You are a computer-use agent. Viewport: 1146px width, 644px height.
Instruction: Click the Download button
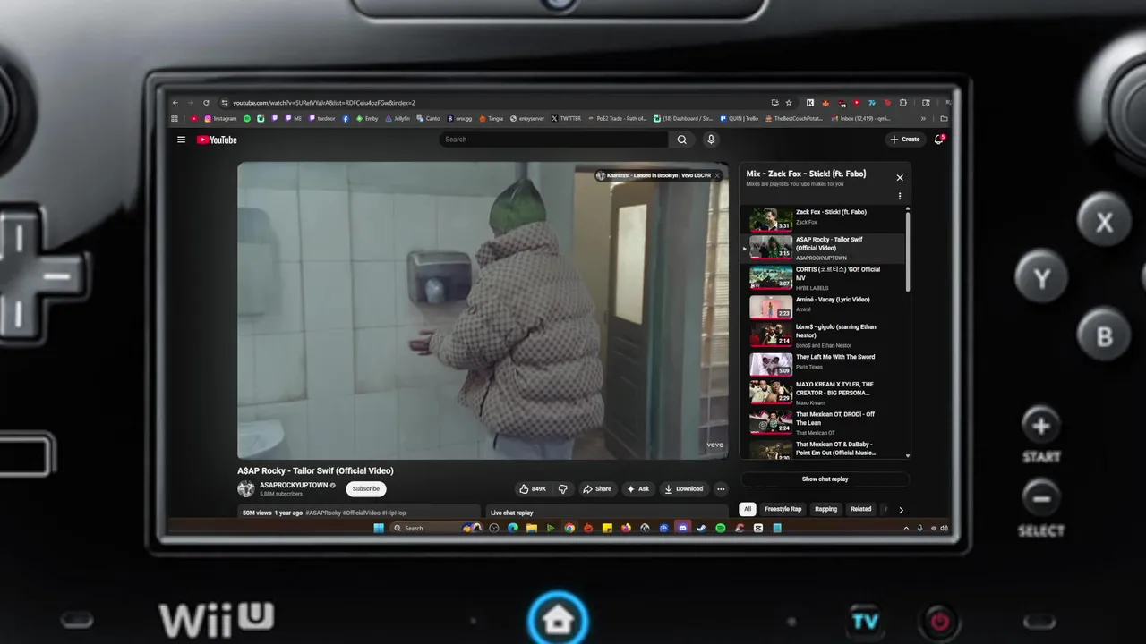tap(684, 489)
